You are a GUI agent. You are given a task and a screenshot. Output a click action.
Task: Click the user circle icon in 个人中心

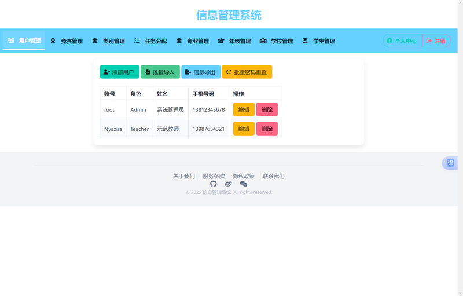pos(389,41)
